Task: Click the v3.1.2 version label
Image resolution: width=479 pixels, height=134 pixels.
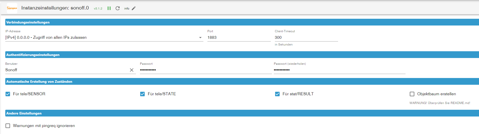Action: (98, 8)
